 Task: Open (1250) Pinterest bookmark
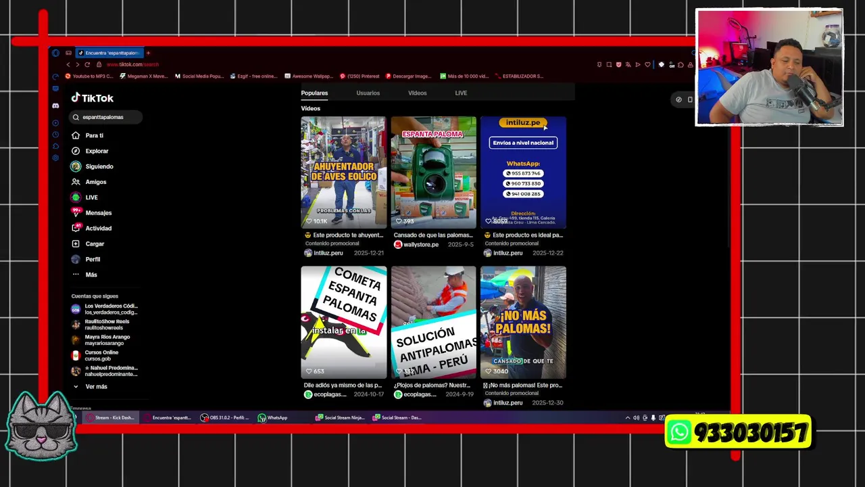coord(360,76)
